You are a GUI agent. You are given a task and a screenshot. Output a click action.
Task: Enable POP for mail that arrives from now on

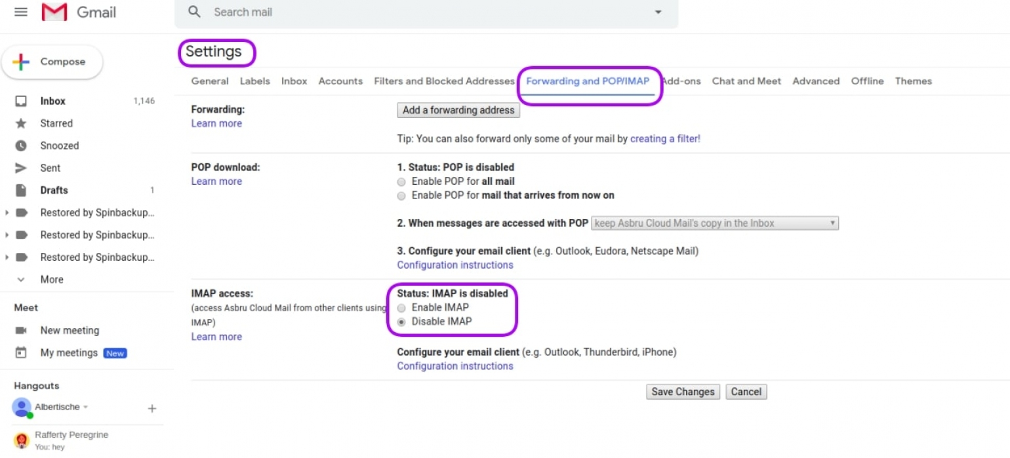click(401, 195)
